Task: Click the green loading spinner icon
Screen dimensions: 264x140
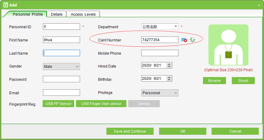Action: tap(193, 40)
